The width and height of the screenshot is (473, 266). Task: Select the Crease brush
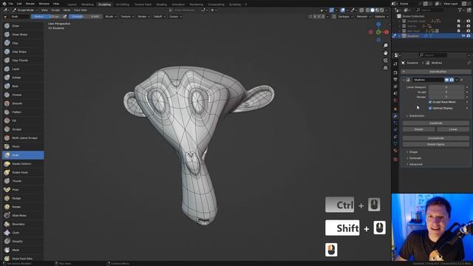tap(23, 95)
